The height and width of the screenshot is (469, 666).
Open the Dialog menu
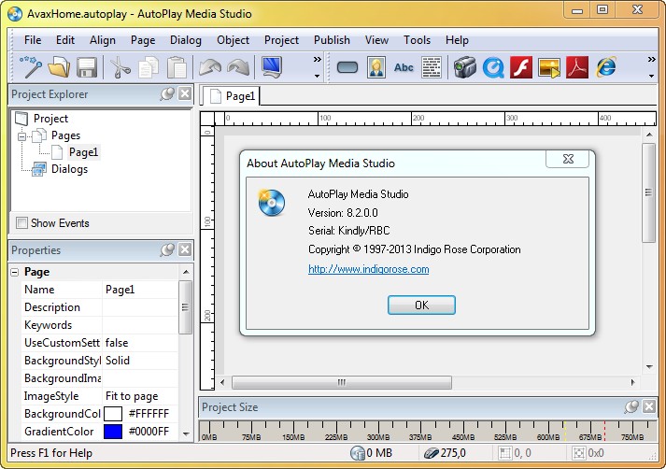pyautogui.click(x=186, y=40)
